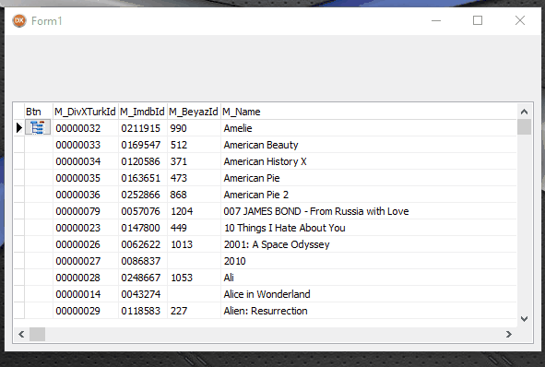
Task: Click the vertical scrollbar thumb
Action: pyautogui.click(x=524, y=126)
